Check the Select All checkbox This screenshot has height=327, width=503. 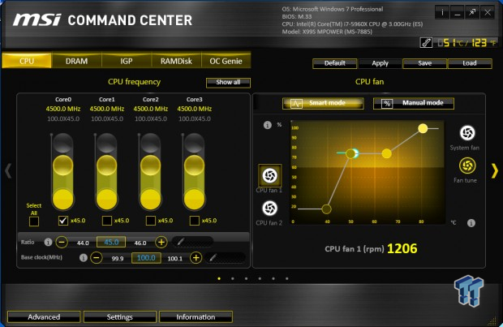coord(34,222)
